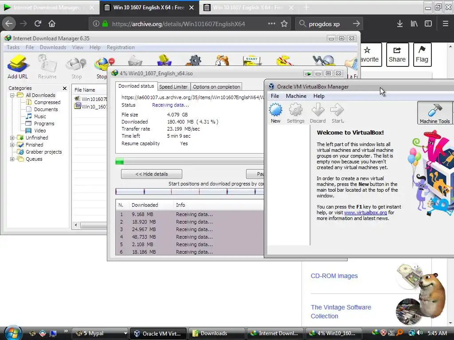
Task: Open File menu in VirtualBox Manager
Action: (x=275, y=96)
